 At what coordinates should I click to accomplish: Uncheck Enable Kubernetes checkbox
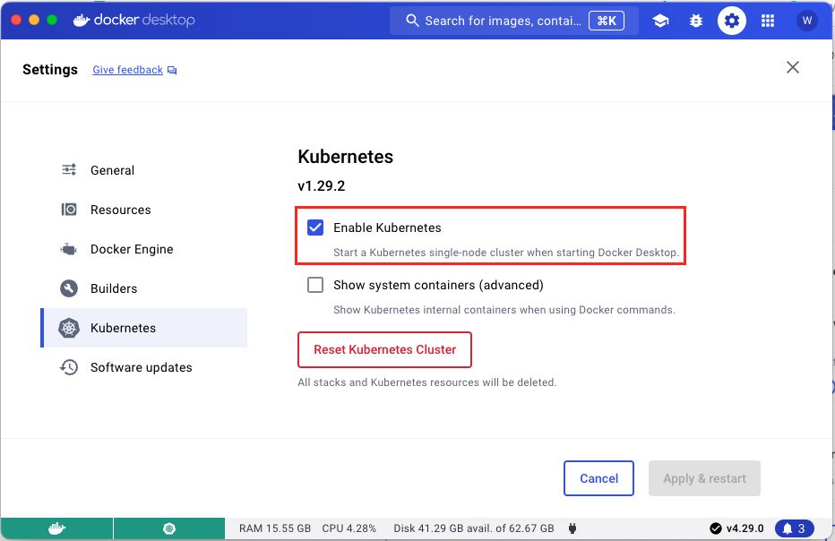click(315, 228)
